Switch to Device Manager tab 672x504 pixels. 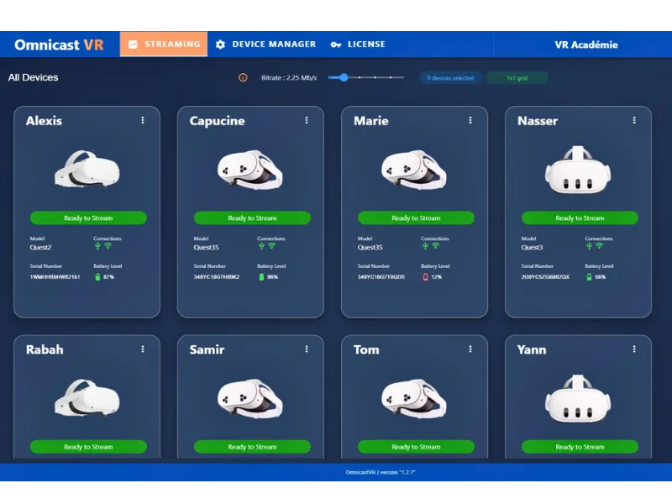(x=265, y=45)
